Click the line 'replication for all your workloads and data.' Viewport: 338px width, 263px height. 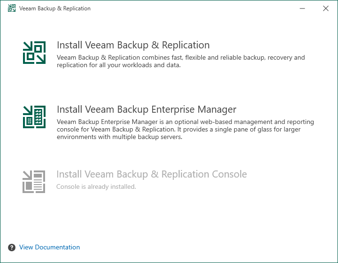119,65
